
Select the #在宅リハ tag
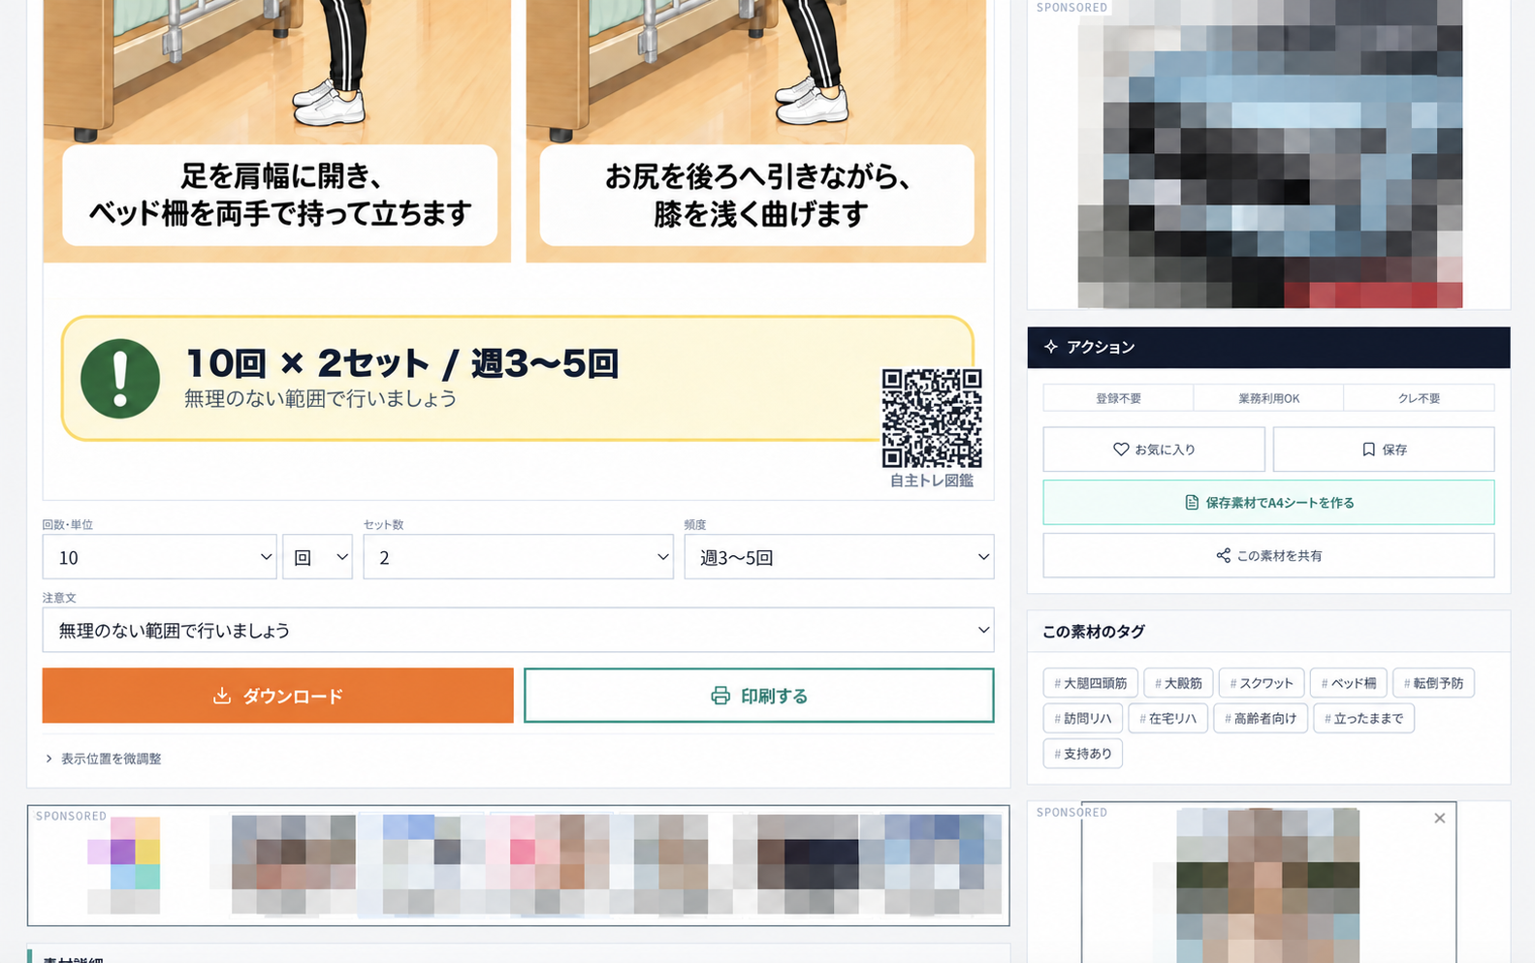tap(1167, 718)
